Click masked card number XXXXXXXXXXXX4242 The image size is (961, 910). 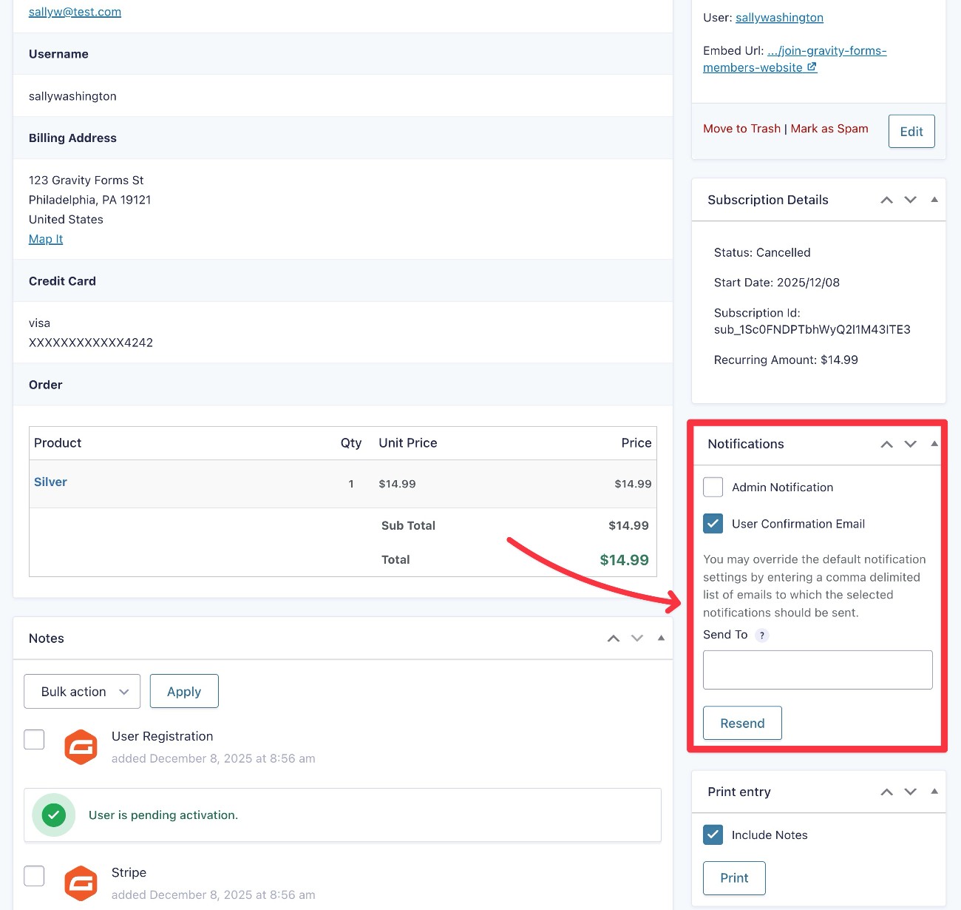coord(91,343)
